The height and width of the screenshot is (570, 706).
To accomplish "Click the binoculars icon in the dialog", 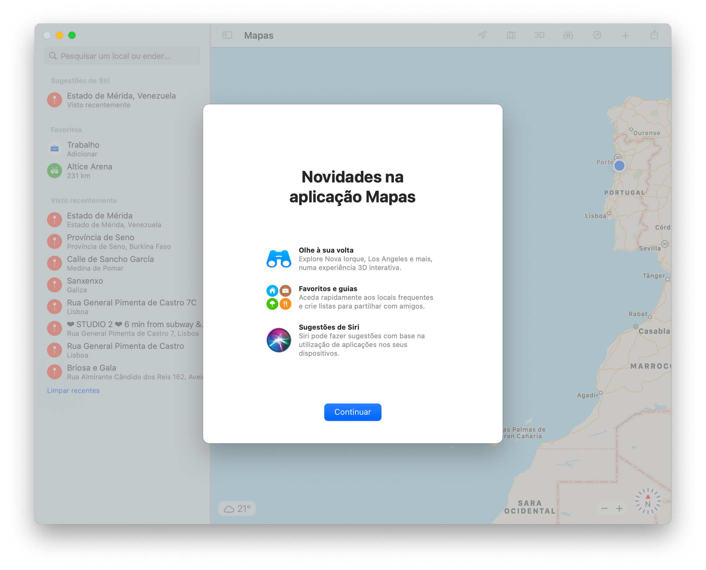I will point(279,259).
